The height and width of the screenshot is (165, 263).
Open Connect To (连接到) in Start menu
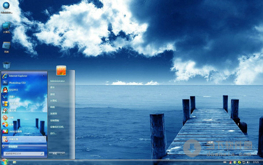click(53, 114)
